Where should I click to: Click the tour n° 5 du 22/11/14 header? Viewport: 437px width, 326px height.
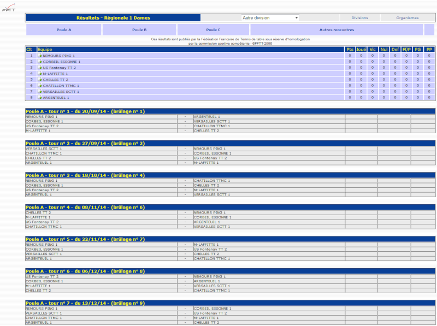(x=230, y=239)
